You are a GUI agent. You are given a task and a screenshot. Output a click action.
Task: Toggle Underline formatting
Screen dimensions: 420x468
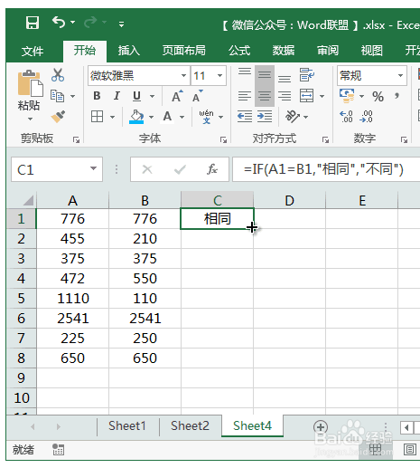click(136, 96)
